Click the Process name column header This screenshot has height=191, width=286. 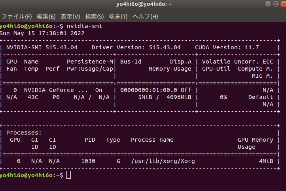[152, 140]
